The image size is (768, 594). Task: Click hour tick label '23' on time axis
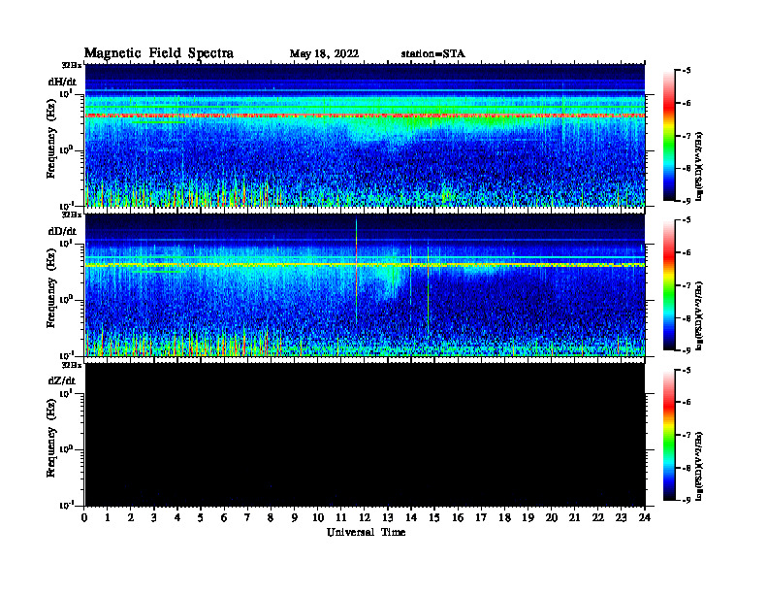pos(621,518)
